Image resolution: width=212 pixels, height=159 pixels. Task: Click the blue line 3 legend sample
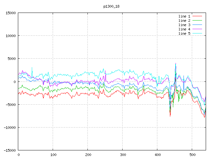point(197,25)
